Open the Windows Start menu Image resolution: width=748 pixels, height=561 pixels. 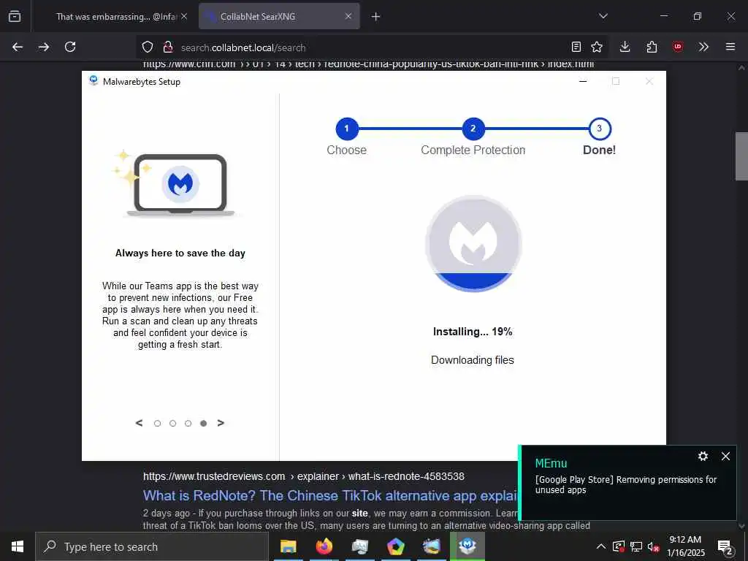18,546
